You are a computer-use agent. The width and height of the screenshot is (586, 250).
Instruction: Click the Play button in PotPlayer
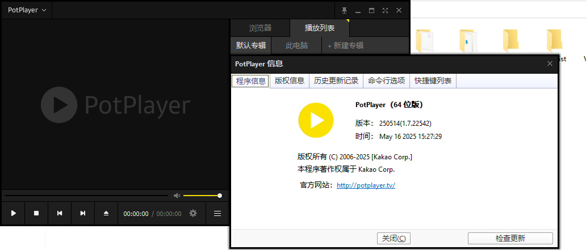tap(14, 214)
